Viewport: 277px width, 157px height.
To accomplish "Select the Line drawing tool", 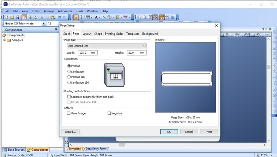I will point(104,17).
